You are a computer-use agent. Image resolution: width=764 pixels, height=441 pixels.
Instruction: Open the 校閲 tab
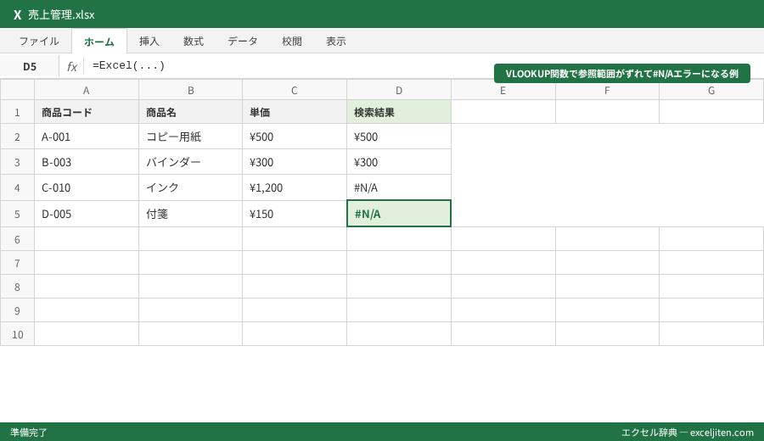click(x=292, y=42)
